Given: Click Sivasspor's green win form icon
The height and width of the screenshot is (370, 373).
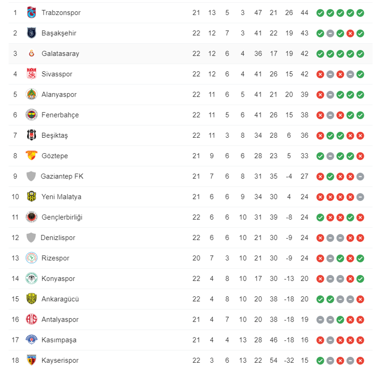Looking at the screenshot, I should point(360,74).
